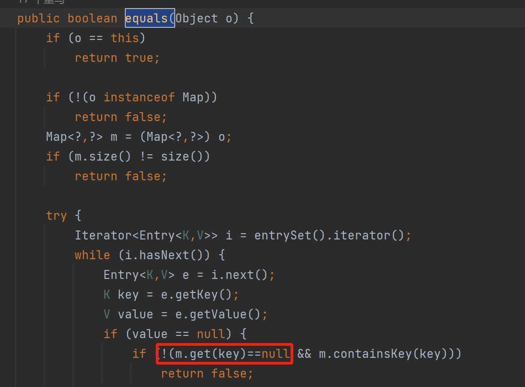Click the red-boxed m.get(key)==null expression
This screenshot has height=387, width=525.
[x=225, y=354]
